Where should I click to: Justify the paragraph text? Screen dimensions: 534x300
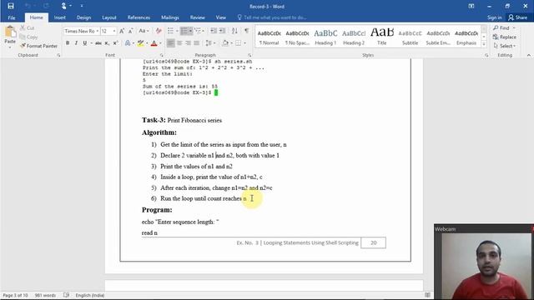pyautogui.click(x=197, y=43)
